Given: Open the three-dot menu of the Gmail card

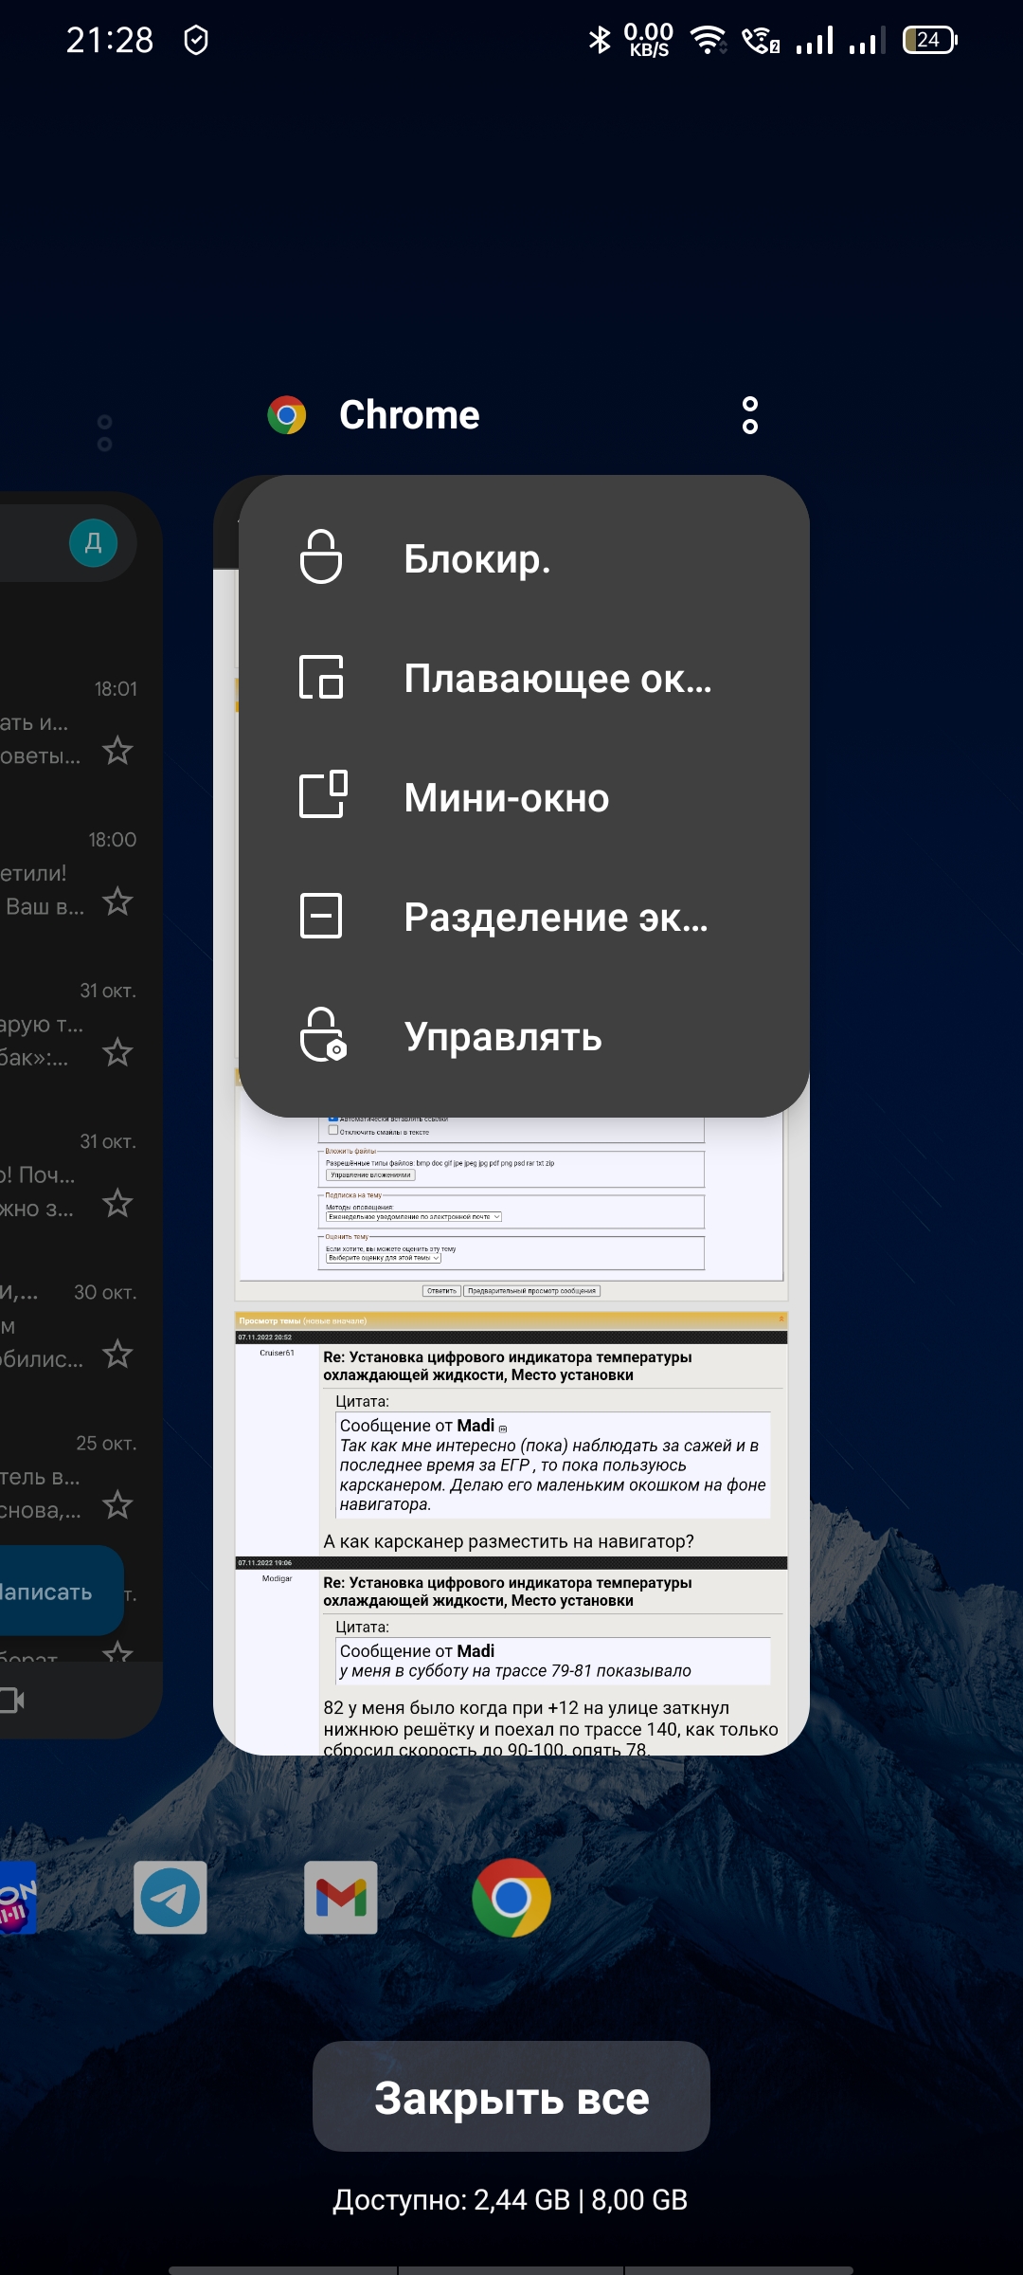Looking at the screenshot, I should pos(105,433).
